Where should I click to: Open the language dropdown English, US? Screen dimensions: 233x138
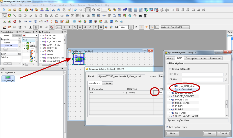coord(175,27)
